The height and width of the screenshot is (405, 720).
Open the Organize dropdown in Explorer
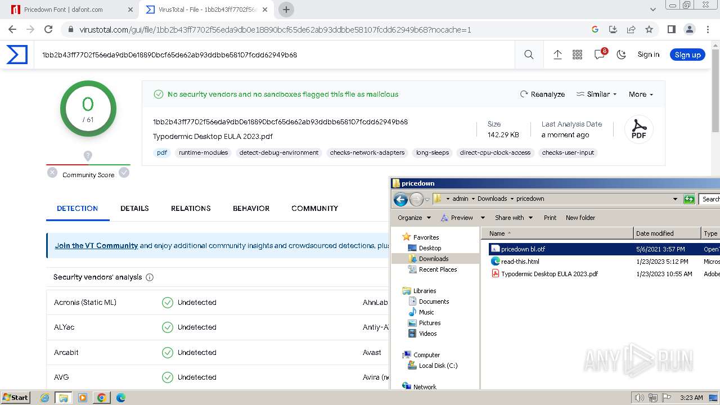pyautogui.click(x=414, y=218)
